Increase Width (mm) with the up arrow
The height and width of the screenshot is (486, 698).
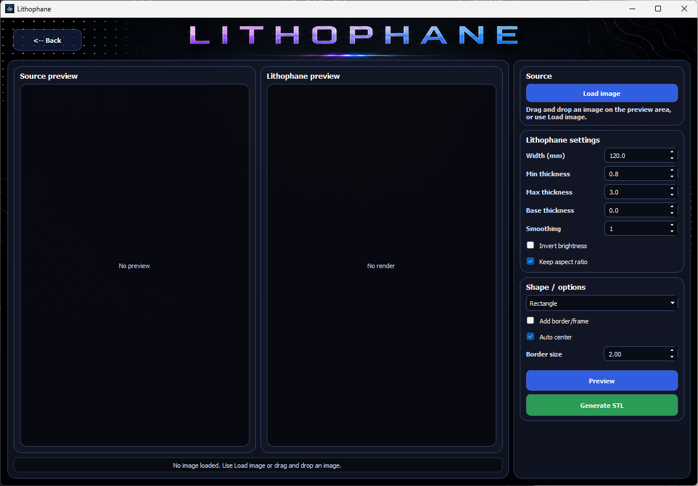[672, 152]
